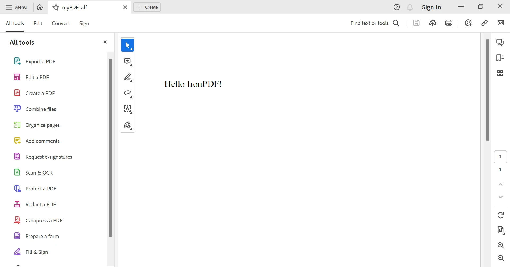
Task: Select the myPDF.pdf document tab
Action: click(x=90, y=7)
